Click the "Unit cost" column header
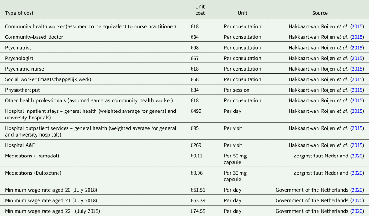This screenshot has width=369, height=216. click(200, 10)
